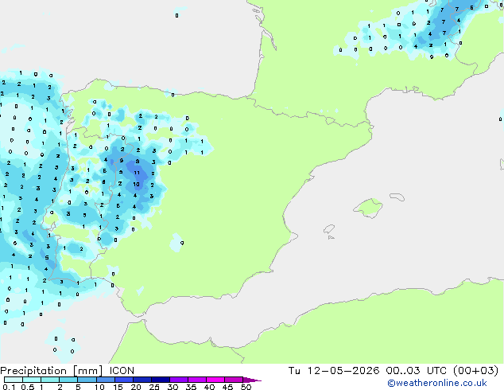Pick the 20–25 mm legend color box
The width and height of the screenshot is (504, 390).
click(x=142, y=380)
